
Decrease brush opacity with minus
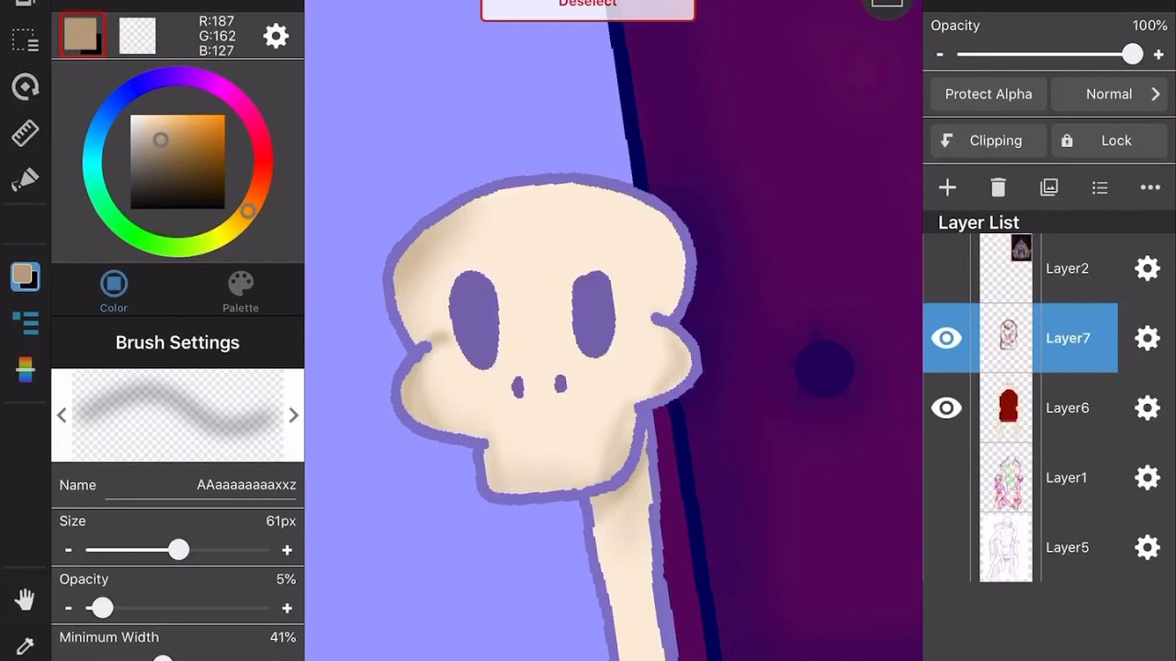click(68, 608)
